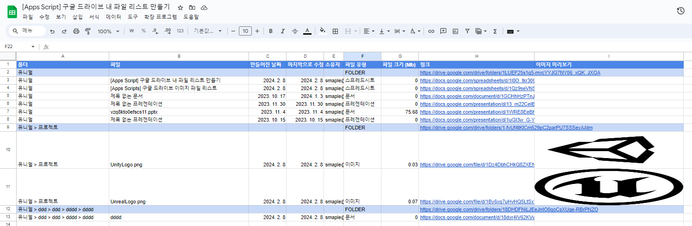Screen dimensions: 692x226
Task: Format as percent
Action: coord(143,31)
